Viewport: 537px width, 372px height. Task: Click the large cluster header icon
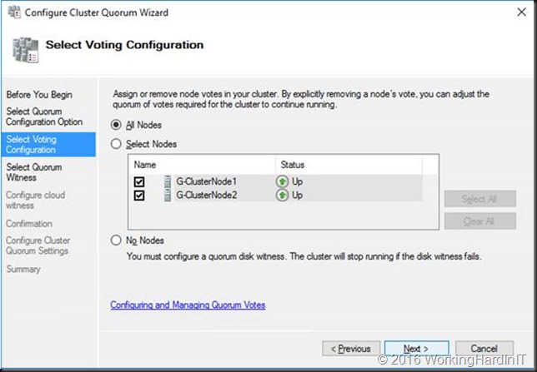(25, 50)
